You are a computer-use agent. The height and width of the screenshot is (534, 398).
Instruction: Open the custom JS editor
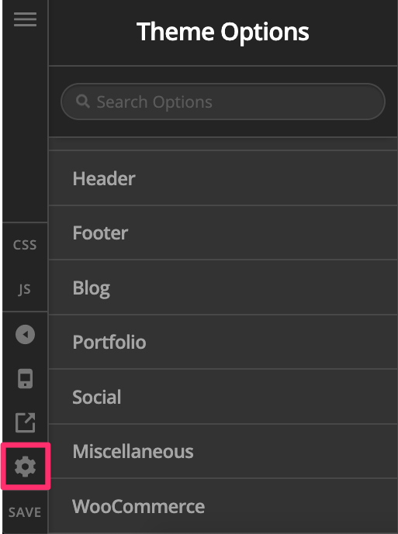(25, 289)
